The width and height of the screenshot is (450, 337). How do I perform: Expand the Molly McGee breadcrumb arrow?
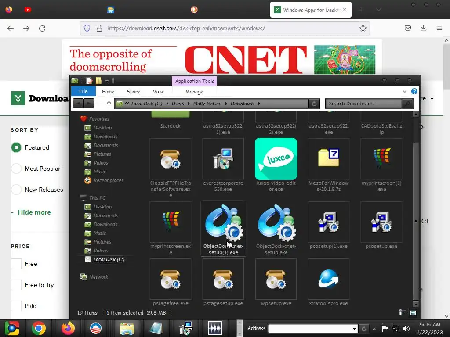click(x=226, y=104)
